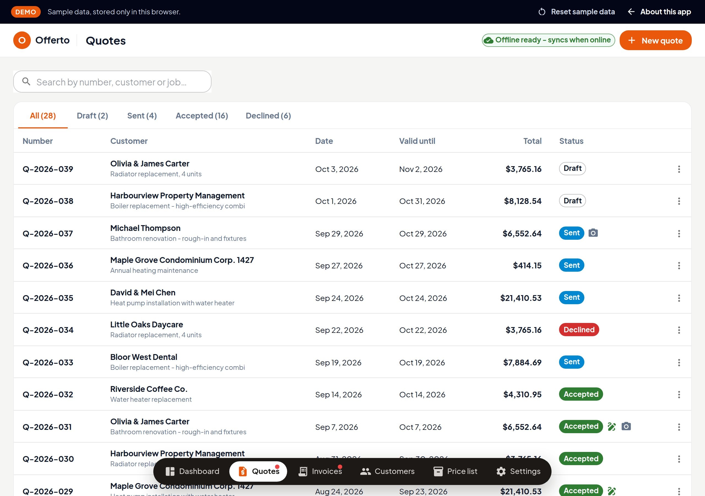The width and height of the screenshot is (705, 496).
Task: Select the Accepted (16) tab
Action: [x=202, y=116]
